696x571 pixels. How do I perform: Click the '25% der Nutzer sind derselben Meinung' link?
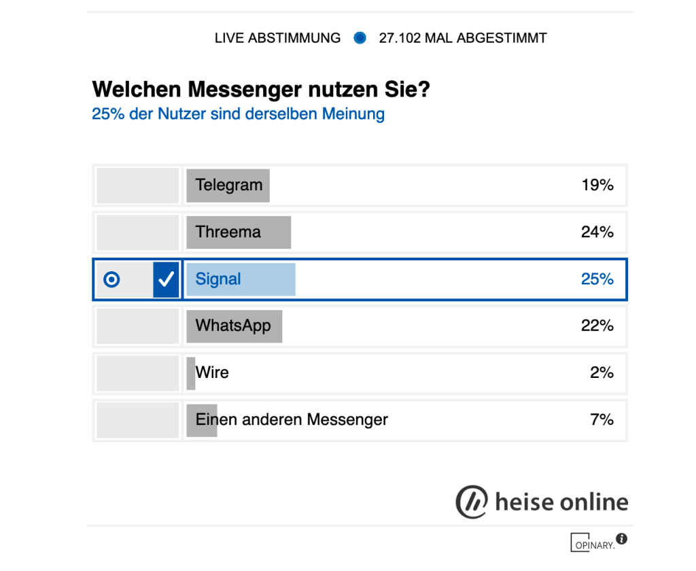[x=238, y=114]
